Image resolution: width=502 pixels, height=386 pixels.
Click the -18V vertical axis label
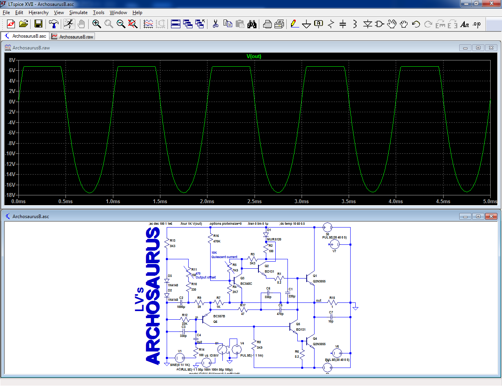(x=10, y=195)
